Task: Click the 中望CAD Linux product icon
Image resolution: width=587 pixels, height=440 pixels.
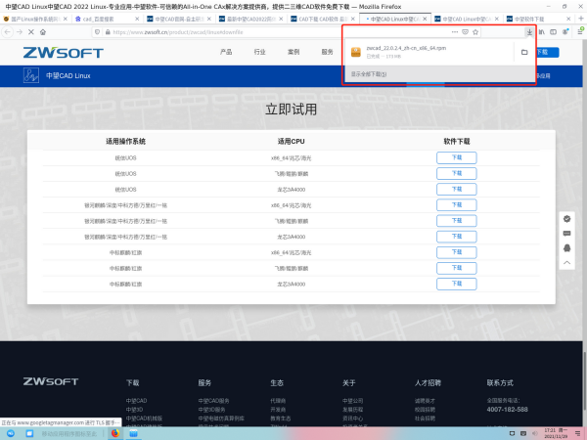Action: (30, 75)
